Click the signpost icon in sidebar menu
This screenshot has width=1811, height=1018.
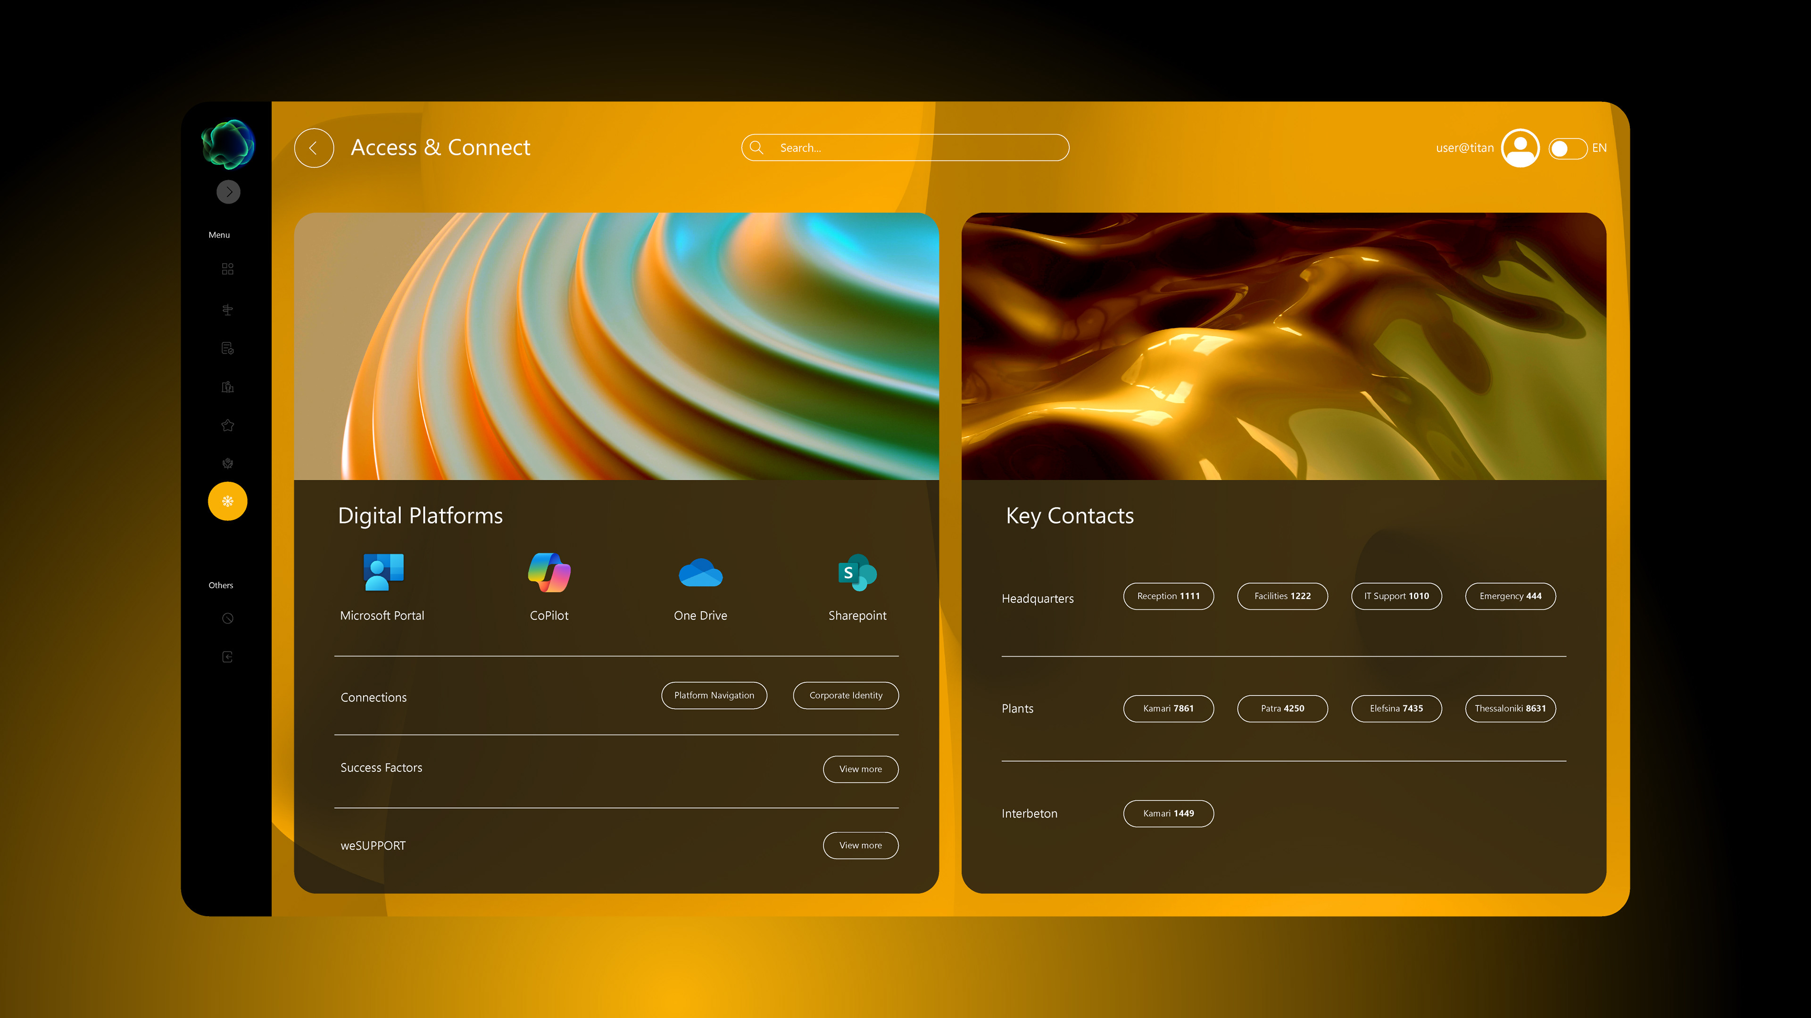click(x=227, y=309)
